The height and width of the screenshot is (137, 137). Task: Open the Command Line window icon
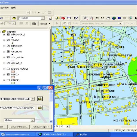click(69, 18)
